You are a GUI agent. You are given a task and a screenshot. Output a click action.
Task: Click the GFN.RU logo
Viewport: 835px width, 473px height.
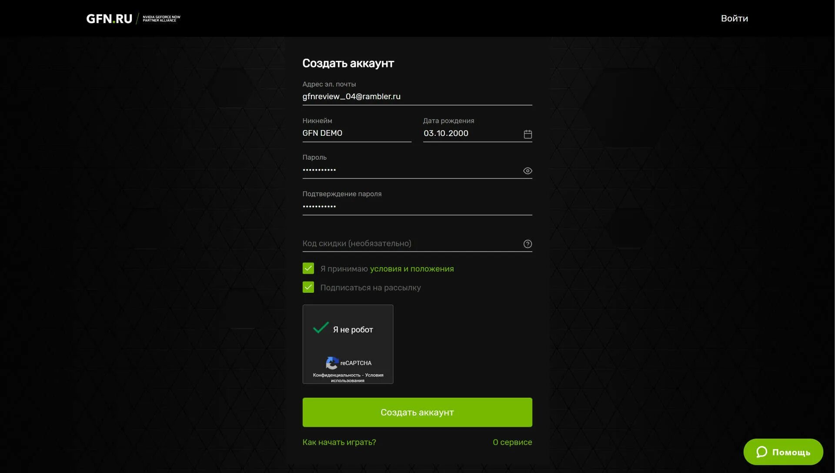(109, 19)
